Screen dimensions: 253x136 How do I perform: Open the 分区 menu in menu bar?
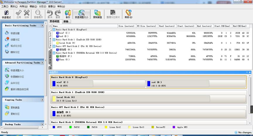point(42,6)
